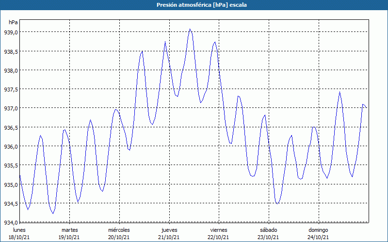Click the date 22/10/21
The image size is (388, 242).
[219, 237]
